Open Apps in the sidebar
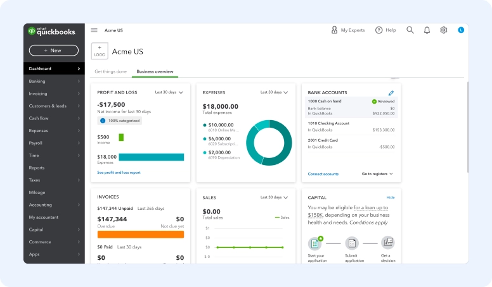This screenshot has height=287, width=492. (x=54, y=254)
